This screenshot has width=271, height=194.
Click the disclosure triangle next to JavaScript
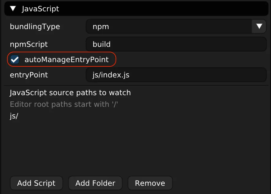click(x=13, y=9)
